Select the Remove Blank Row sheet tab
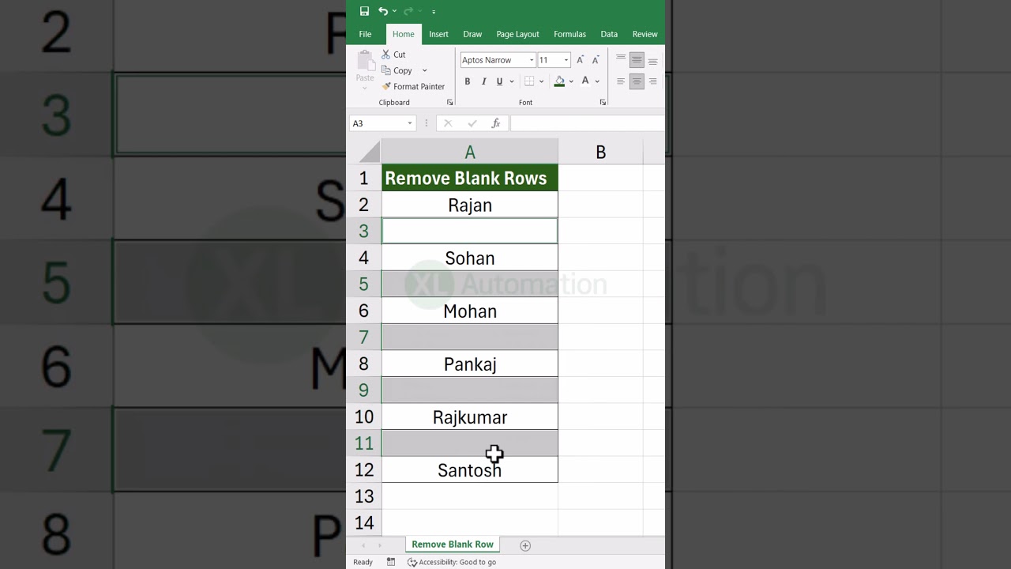 pyautogui.click(x=453, y=545)
